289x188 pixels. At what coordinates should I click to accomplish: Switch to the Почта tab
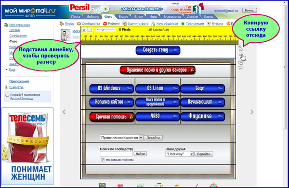(x=76, y=17)
